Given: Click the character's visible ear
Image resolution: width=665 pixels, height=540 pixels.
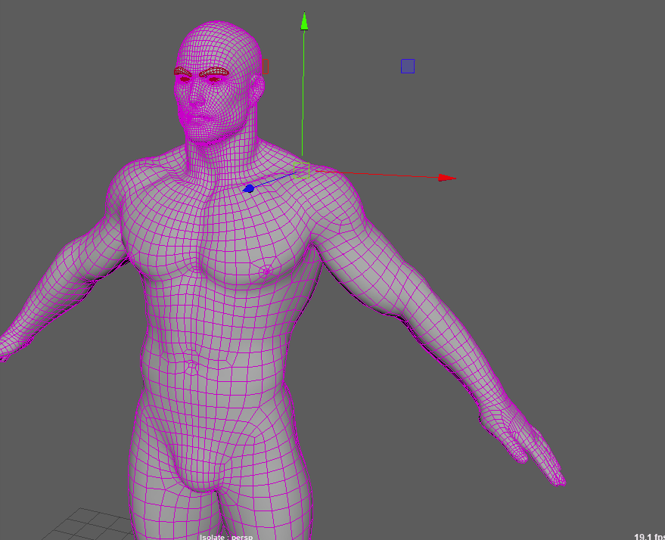Looking at the screenshot, I should click(256, 89).
